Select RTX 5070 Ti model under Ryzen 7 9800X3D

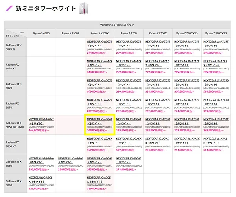(216, 43)
